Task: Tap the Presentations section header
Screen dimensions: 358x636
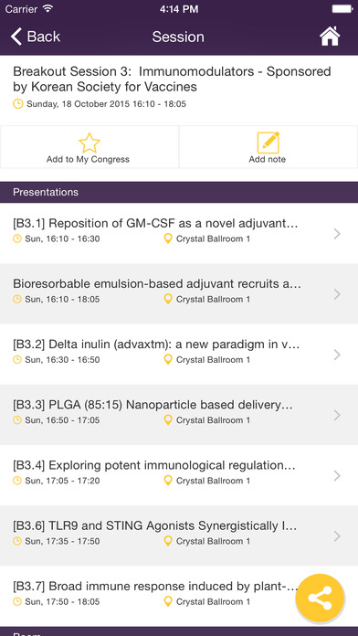Action: pyautogui.click(x=179, y=192)
